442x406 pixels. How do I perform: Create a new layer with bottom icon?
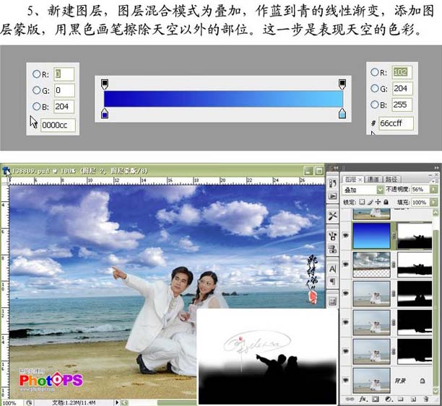click(x=413, y=399)
